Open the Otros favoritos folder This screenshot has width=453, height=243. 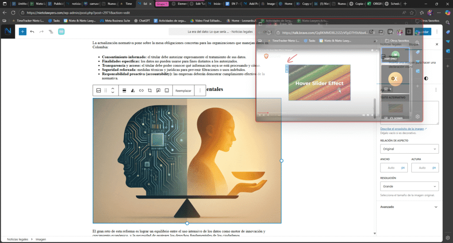tap(427, 21)
